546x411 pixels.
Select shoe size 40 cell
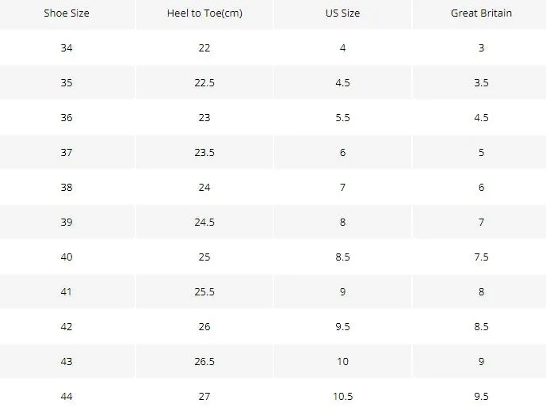67,257
